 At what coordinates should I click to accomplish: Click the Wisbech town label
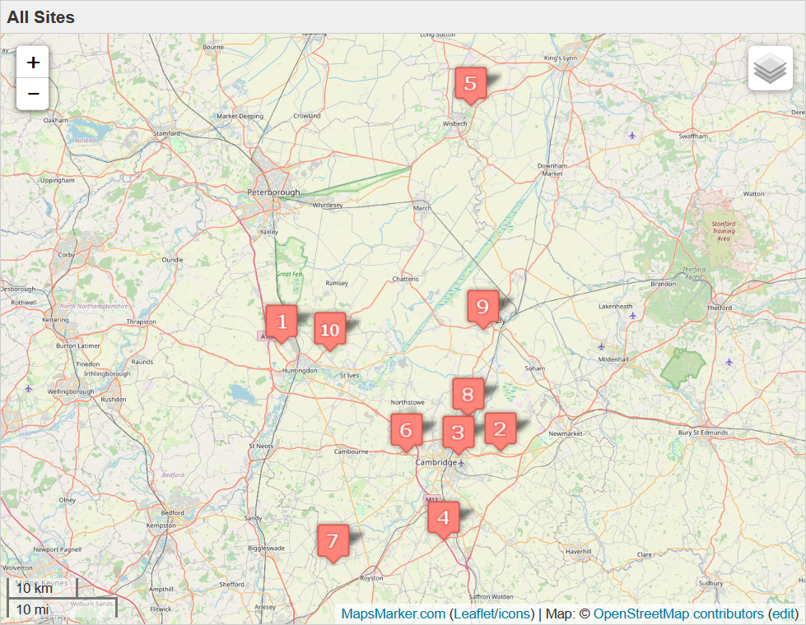coord(455,124)
